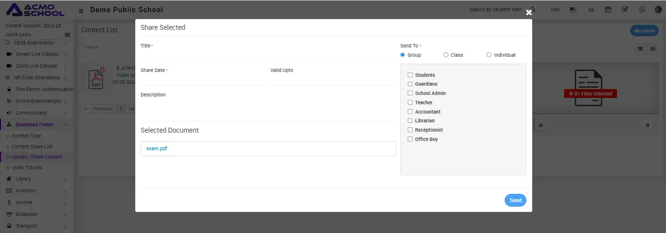Enable the Librarian checkbox
This screenshot has width=666, height=233.
[410, 120]
